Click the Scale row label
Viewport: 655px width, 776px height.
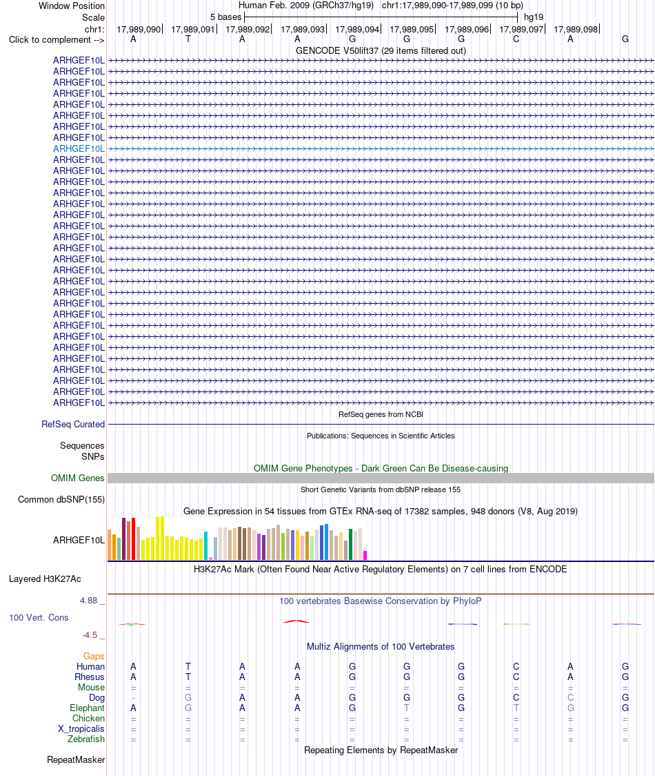click(x=94, y=17)
